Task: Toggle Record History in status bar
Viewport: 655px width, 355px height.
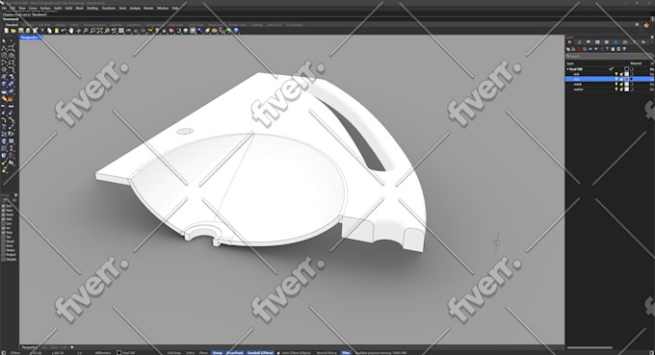Action: pyautogui.click(x=327, y=352)
